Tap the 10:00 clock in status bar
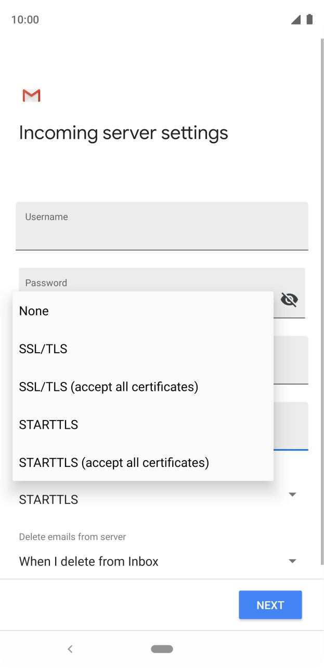The width and height of the screenshot is (324, 668). pyautogui.click(x=25, y=20)
